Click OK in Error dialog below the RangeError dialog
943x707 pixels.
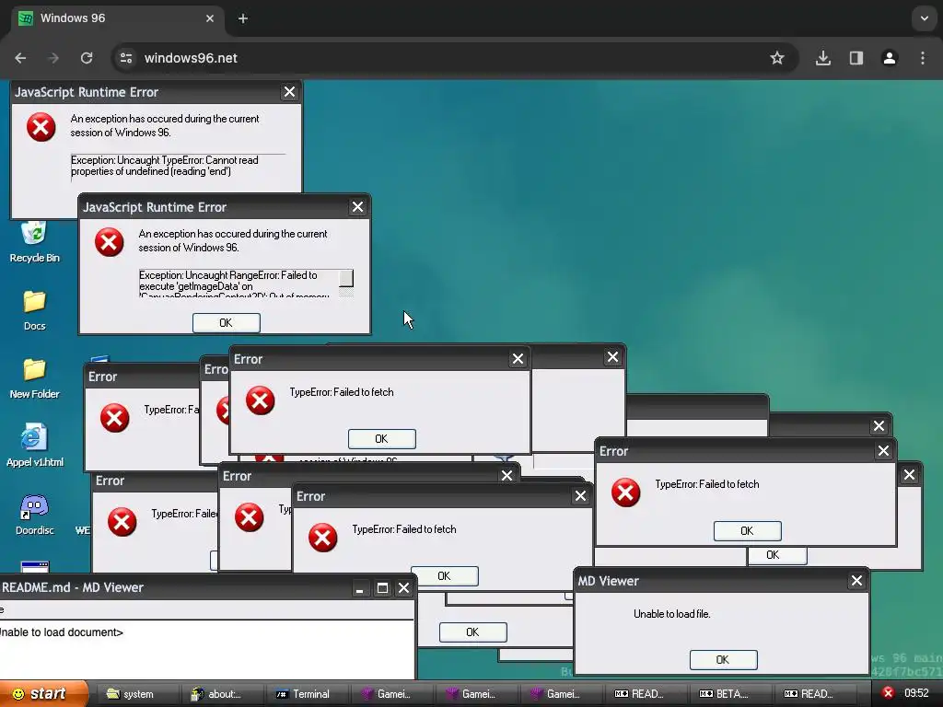tap(382, 439)
